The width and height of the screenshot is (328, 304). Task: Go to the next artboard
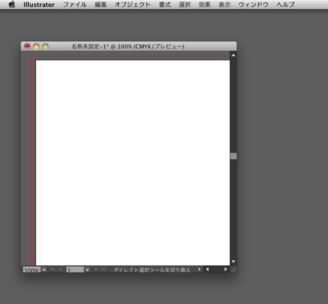(96, 269)
